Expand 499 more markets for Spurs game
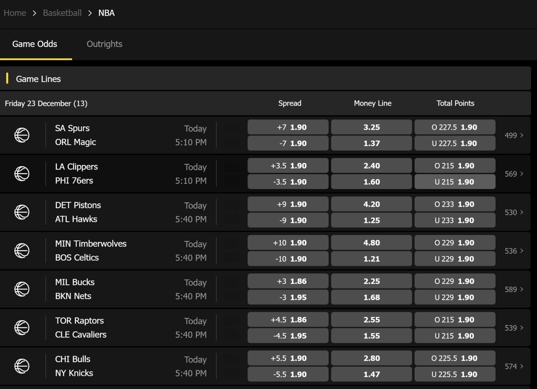This screenshot has width=537, height=389. pyautogui.click(x=514, y=135)
